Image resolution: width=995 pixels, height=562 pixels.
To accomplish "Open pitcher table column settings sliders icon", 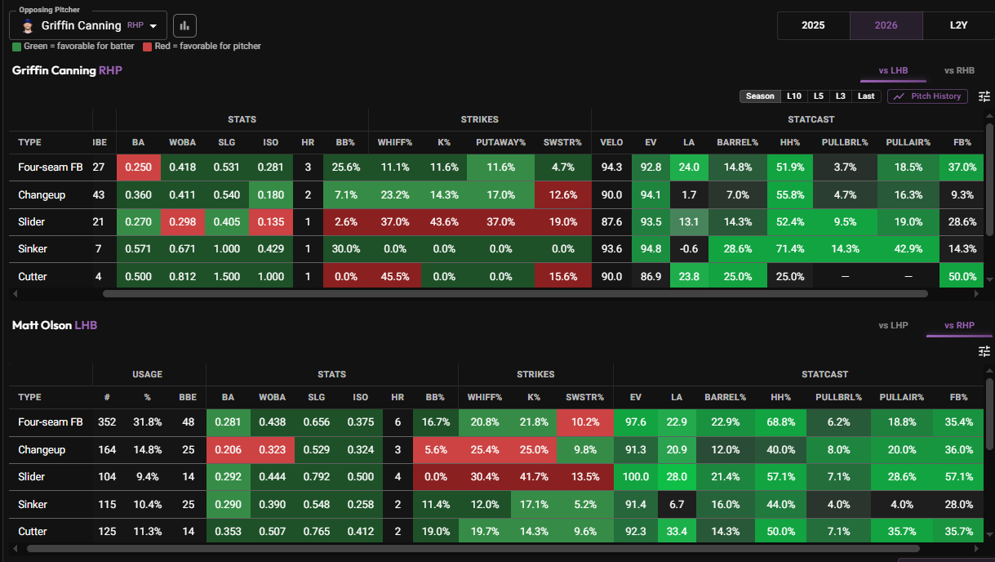I will [984, 96].
